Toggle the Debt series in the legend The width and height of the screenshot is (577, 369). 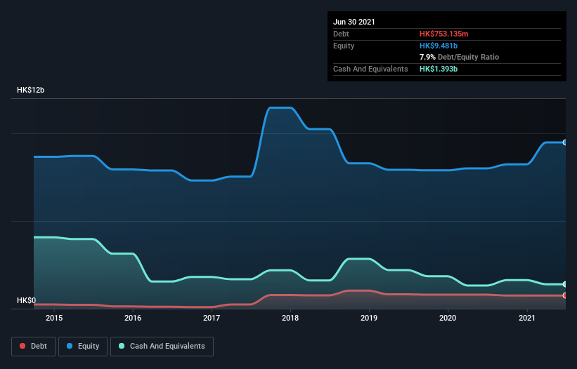point(33,347)
